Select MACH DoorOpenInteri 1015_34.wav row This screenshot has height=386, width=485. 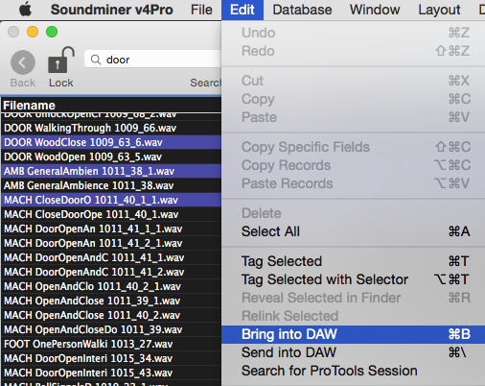(x=110, y=358)
